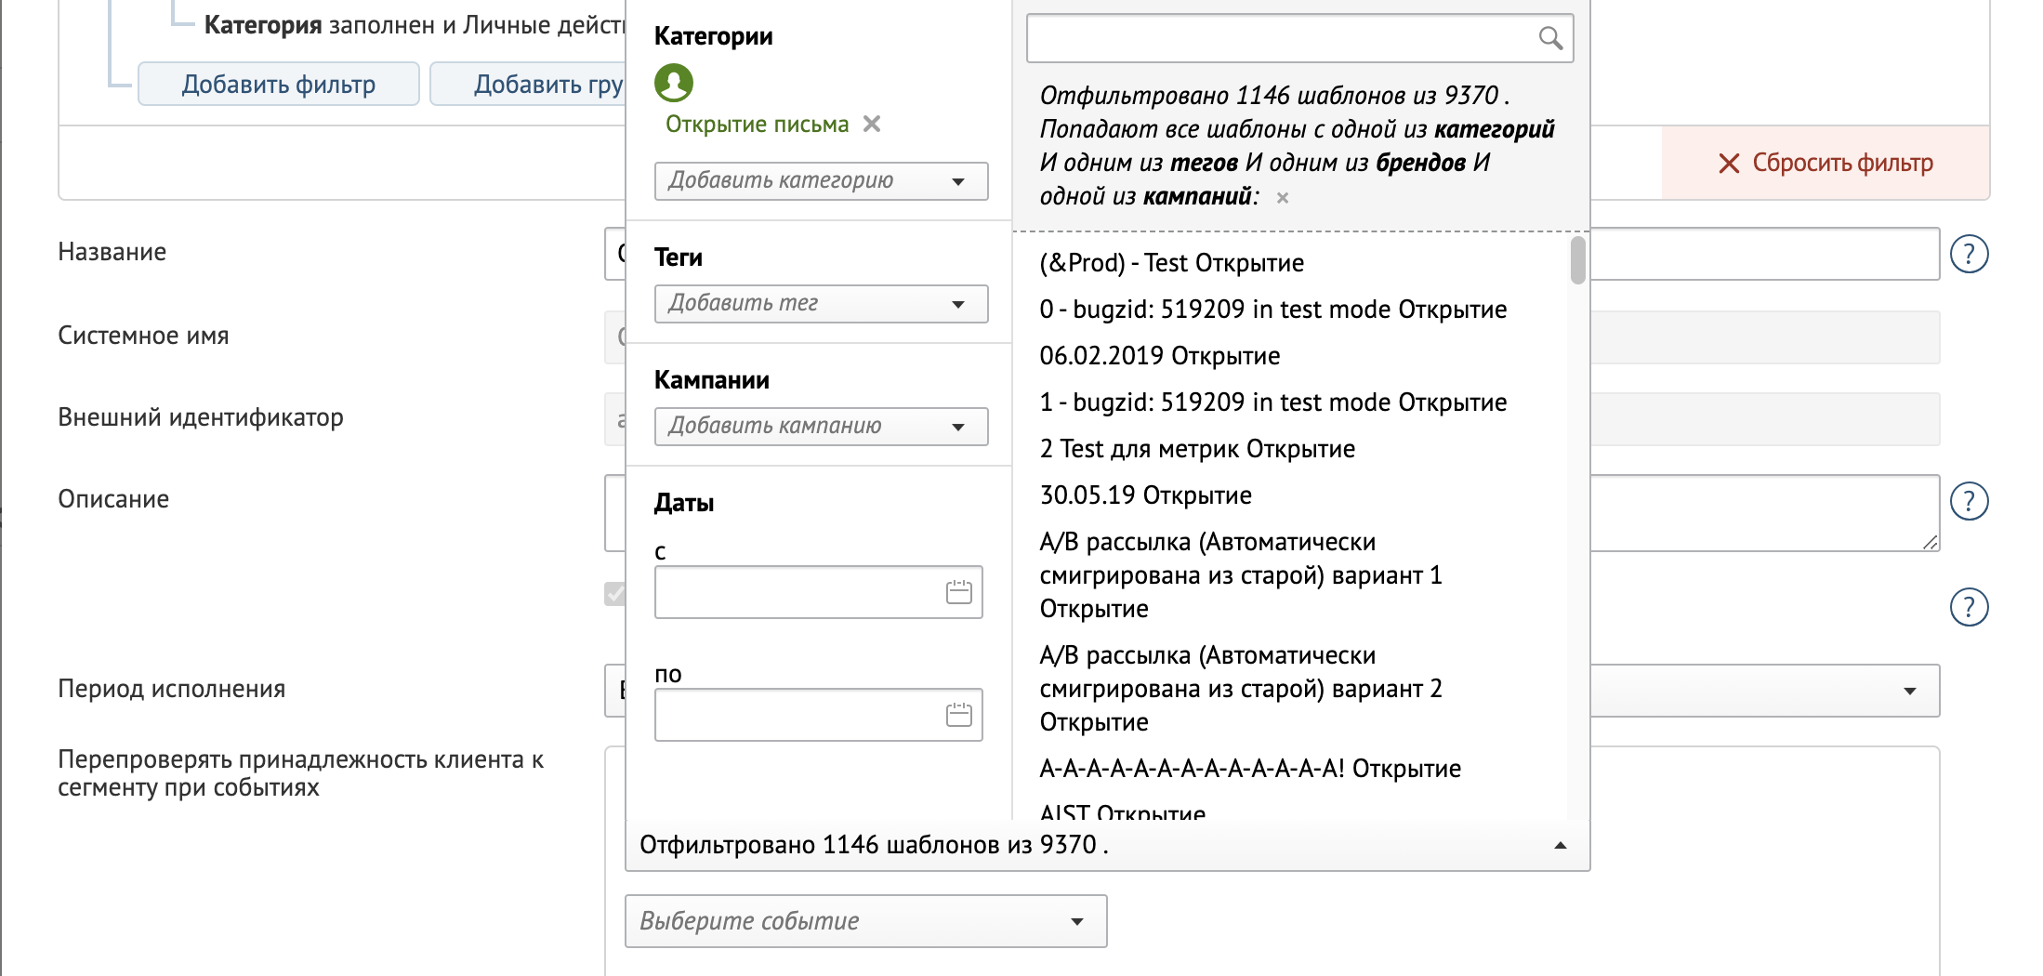Select '0 - bugzid: 519209 in test mode Открытие'
Screen dimensions: 2043x976
1272,310
